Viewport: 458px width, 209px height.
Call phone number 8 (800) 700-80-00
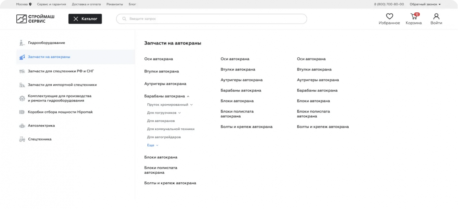[389, 4]
